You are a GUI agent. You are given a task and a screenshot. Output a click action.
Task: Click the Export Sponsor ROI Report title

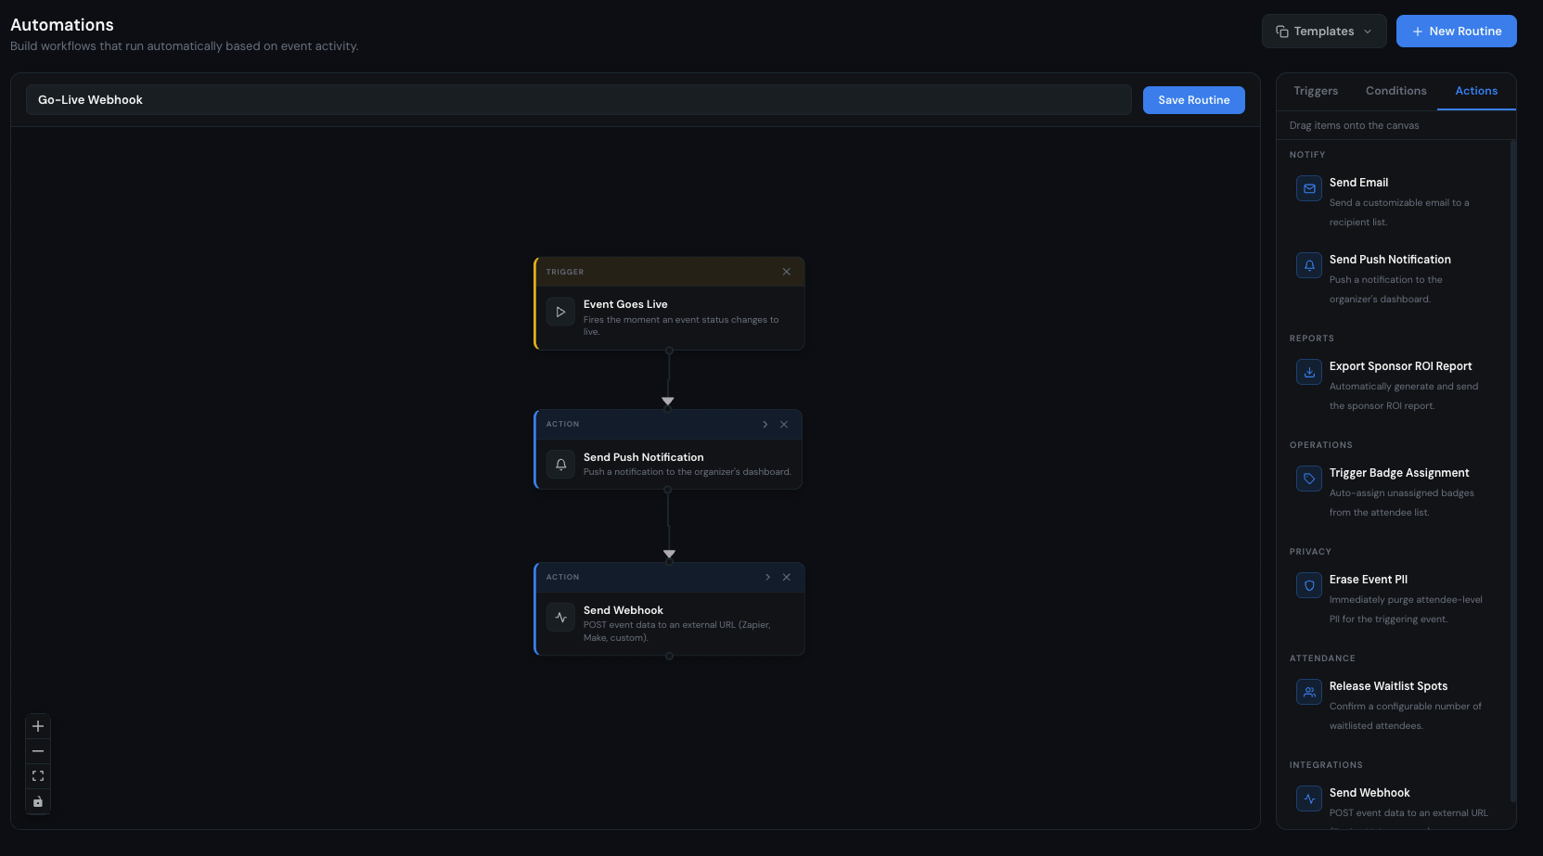coord(1400,366)
